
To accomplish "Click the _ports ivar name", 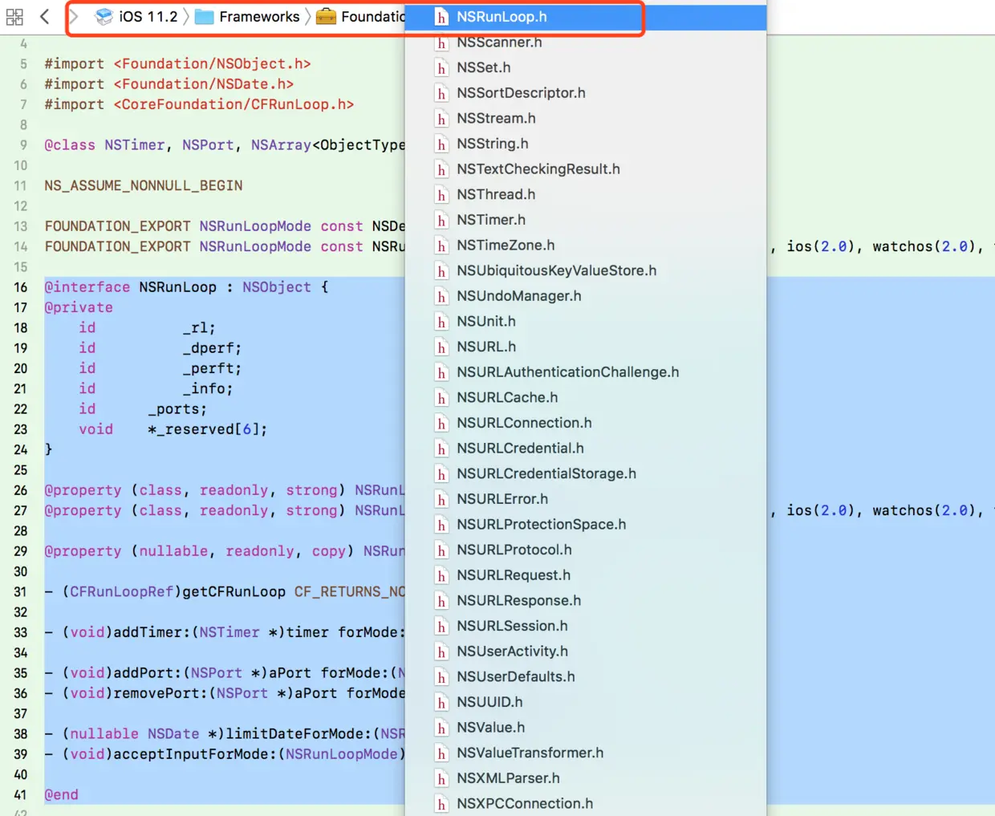I will pos(177,409).
